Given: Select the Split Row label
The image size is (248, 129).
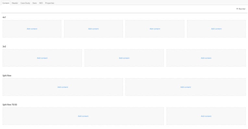Looking at the screenshot, I should click(x=7, y=76).
